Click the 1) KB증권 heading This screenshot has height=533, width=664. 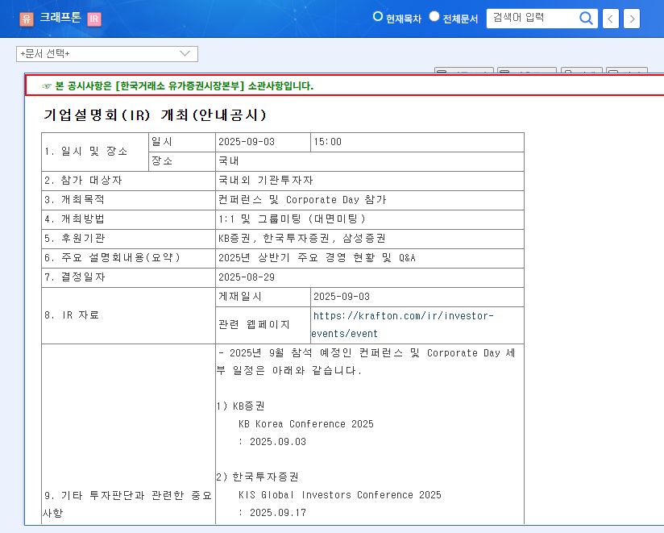click(240, 406)
